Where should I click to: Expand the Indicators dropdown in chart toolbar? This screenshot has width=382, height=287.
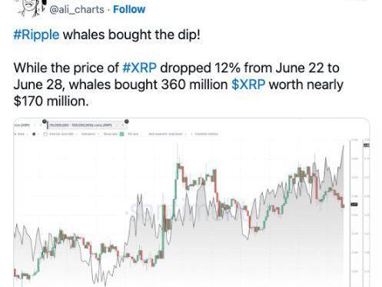coord(90,134)
